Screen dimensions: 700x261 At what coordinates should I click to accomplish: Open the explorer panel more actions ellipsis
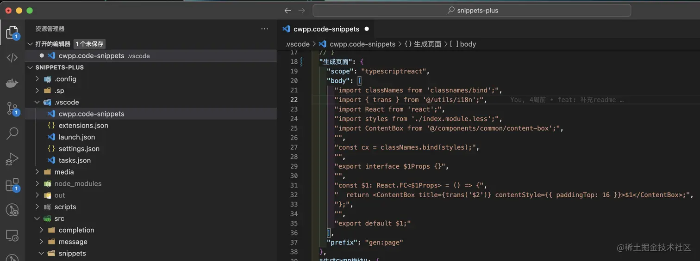click(x=264, y=29)
